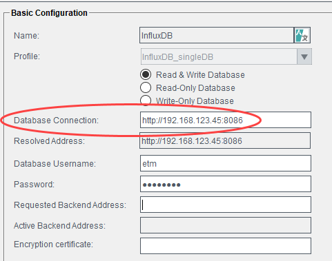The width and height of the screenshot is (332, 261).
Task: Click the Basic Configuration group title
Action: click(49, 13)
